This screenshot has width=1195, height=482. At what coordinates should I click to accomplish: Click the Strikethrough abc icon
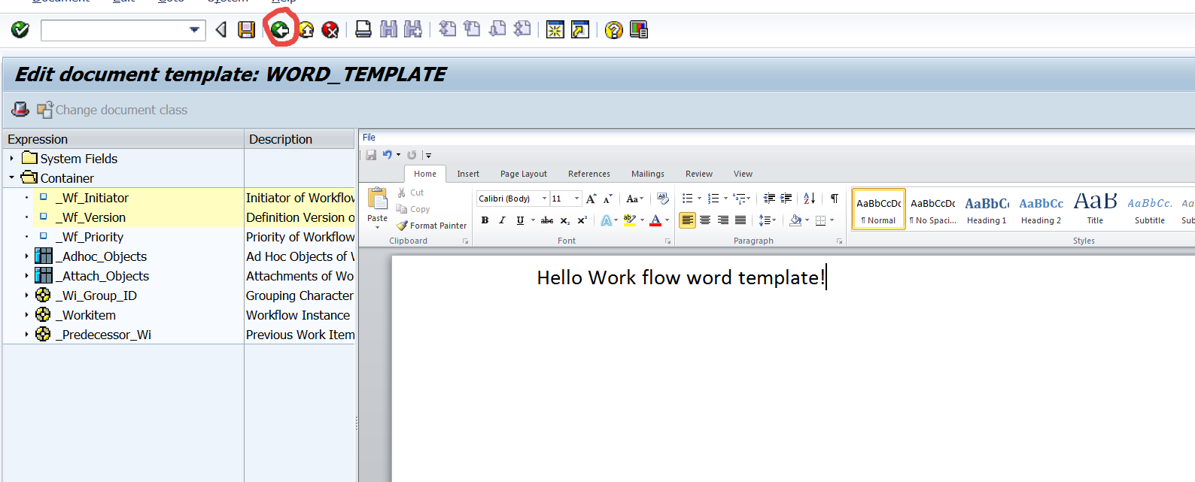[x=547, y=220]
